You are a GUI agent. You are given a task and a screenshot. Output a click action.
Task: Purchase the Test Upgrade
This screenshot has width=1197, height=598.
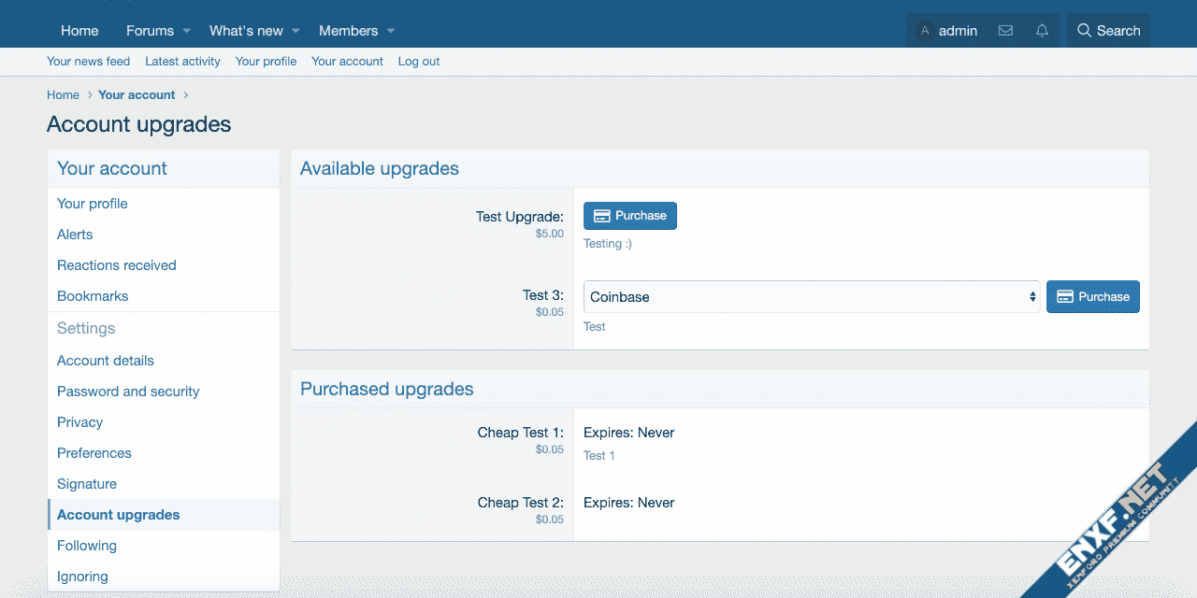coord(629,216)
